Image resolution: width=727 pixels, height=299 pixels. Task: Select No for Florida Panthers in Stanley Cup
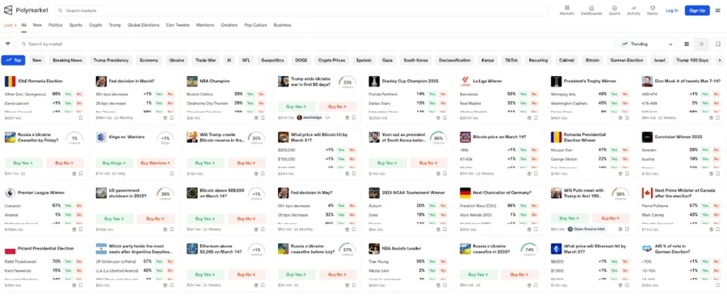[443, 94]
